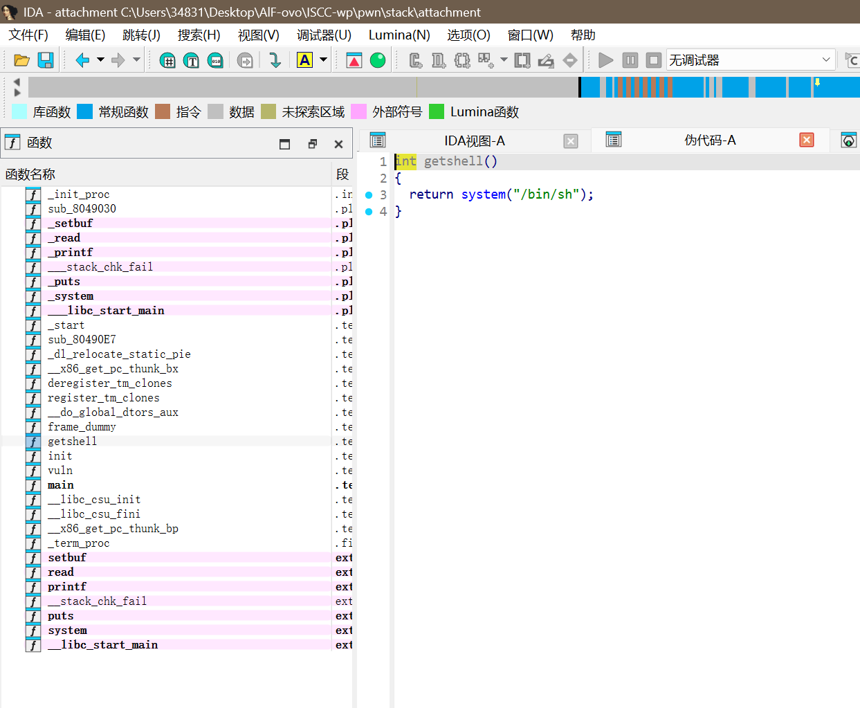The width and height of the screenshot is (860, 708).
Task: Pause the process with the pause button
Action: point(630,60)
